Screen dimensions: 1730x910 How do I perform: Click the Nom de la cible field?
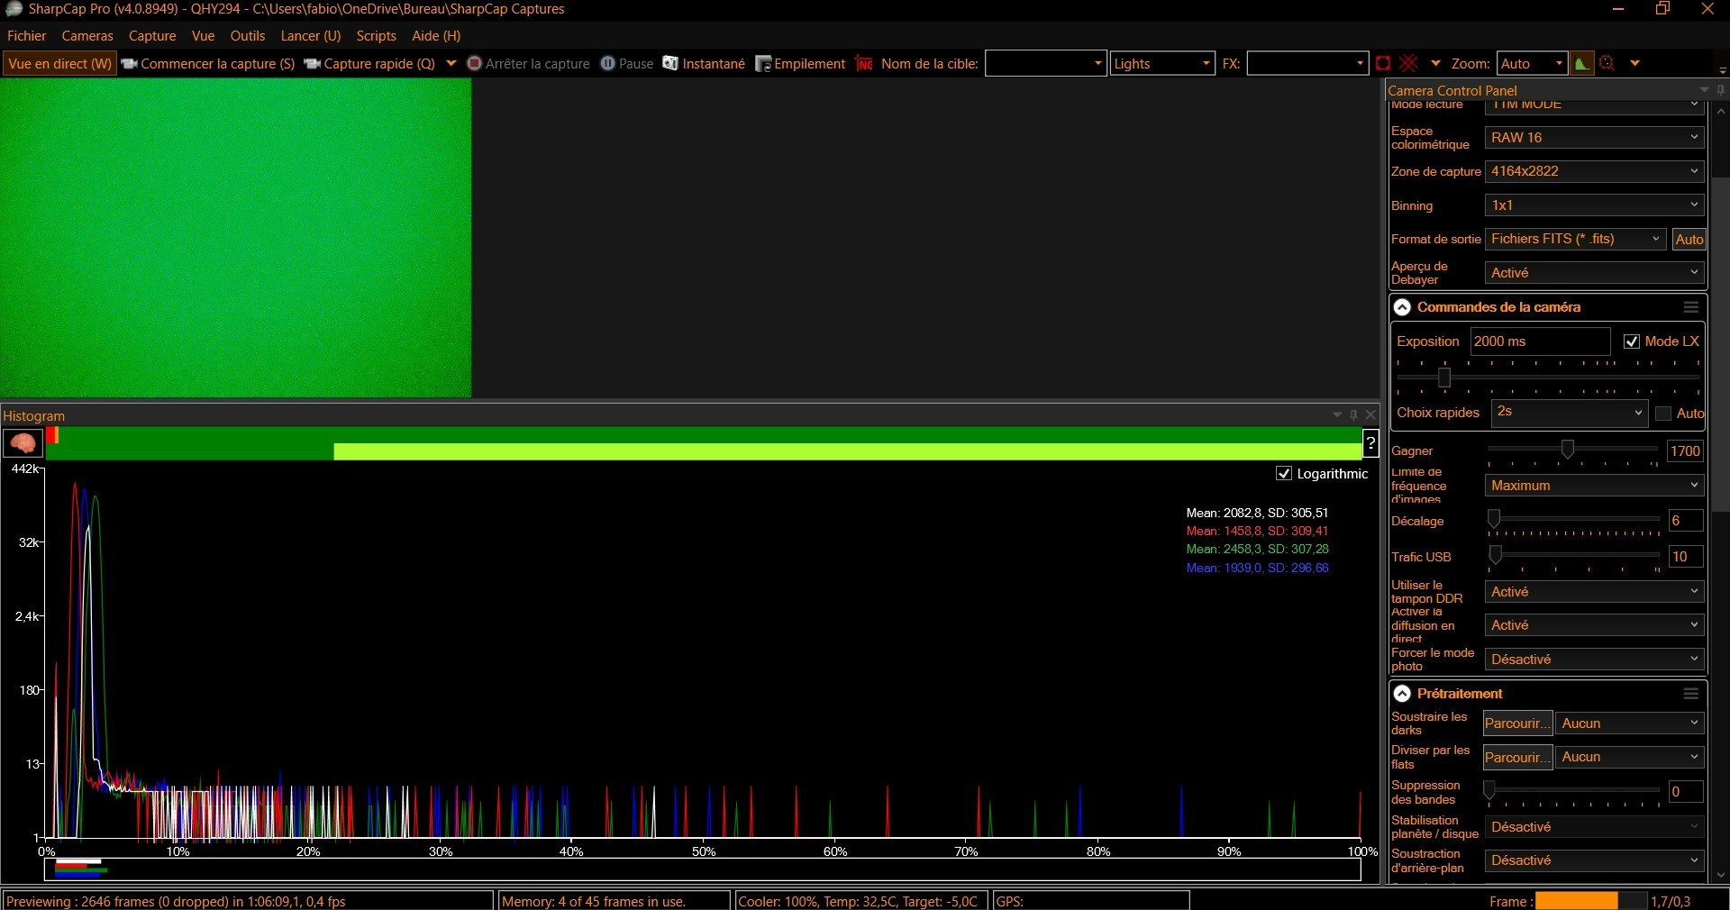1045,63
